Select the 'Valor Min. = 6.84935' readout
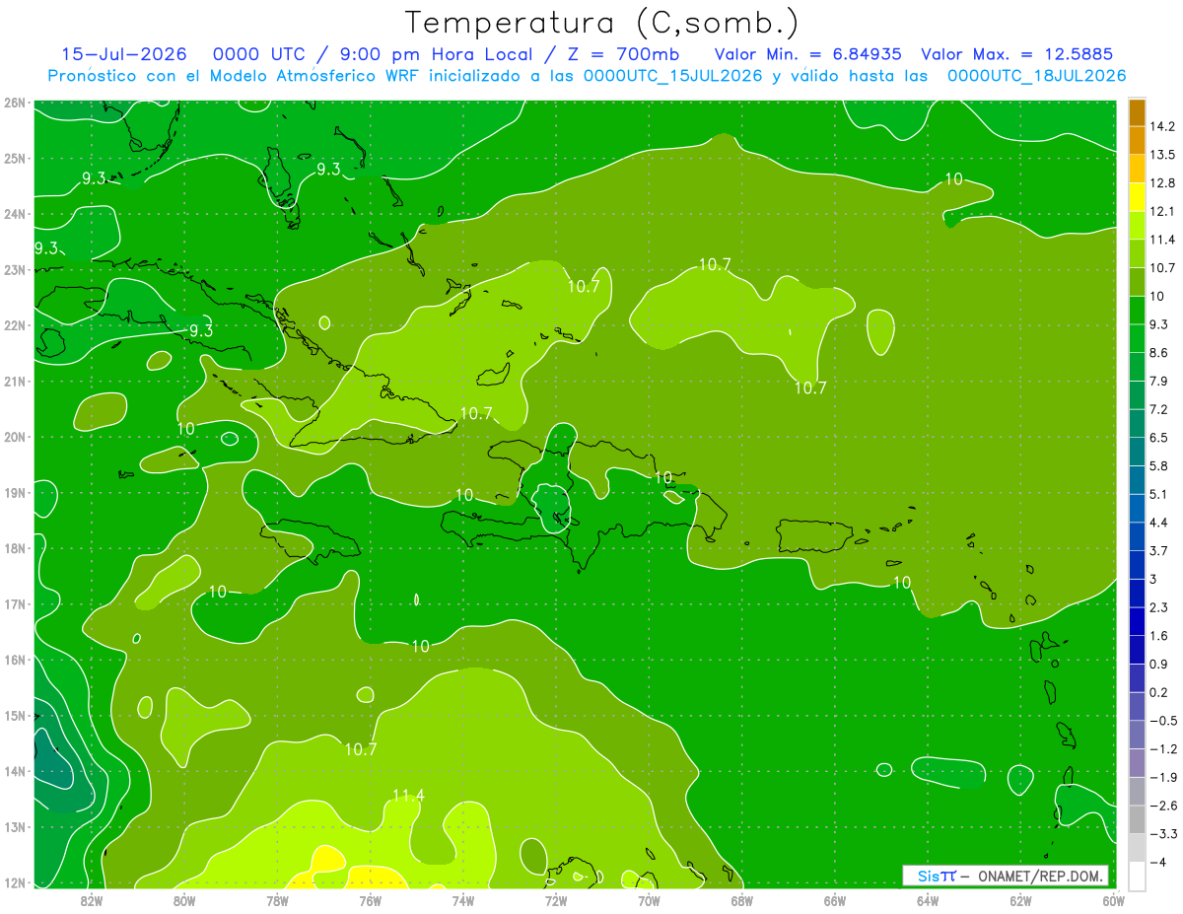 [x=807, y=54]
